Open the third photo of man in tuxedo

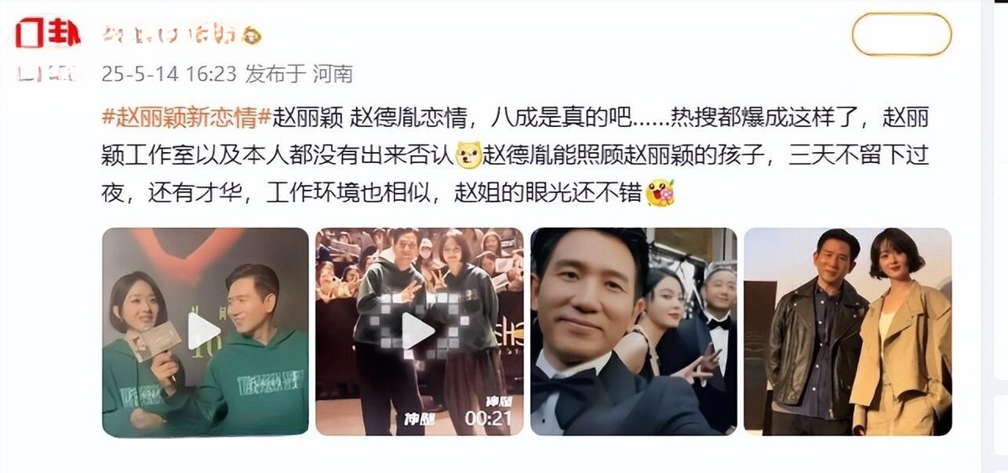(x=634, y=331)
